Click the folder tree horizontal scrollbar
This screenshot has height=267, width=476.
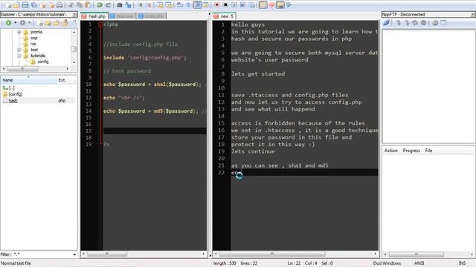pyautogui.click(x=36, y=69)
